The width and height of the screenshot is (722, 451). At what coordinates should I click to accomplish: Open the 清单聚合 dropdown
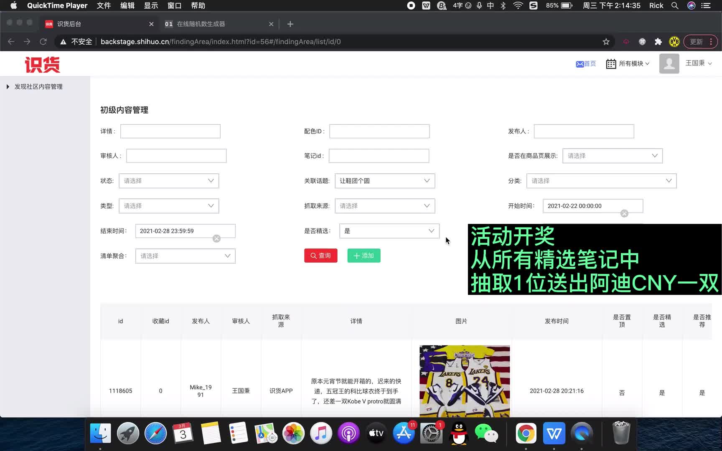pos(186,256)
